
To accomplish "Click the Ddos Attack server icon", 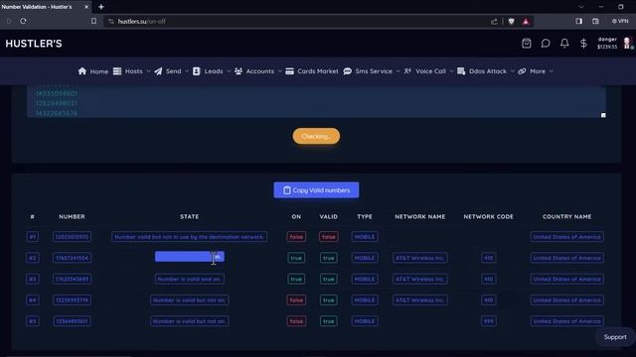I will click(461, 71).
